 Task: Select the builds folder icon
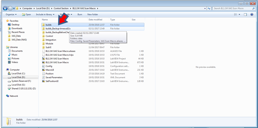pyautogui.click(x=43, y=25)
